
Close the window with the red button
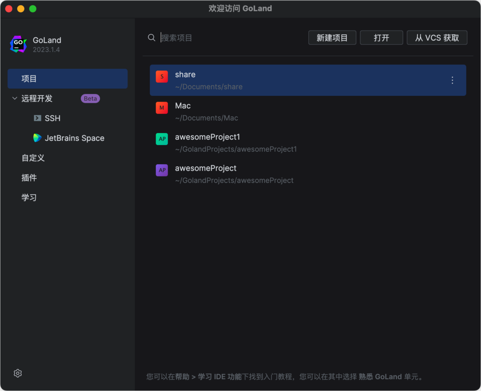click(x=9, y=9)
